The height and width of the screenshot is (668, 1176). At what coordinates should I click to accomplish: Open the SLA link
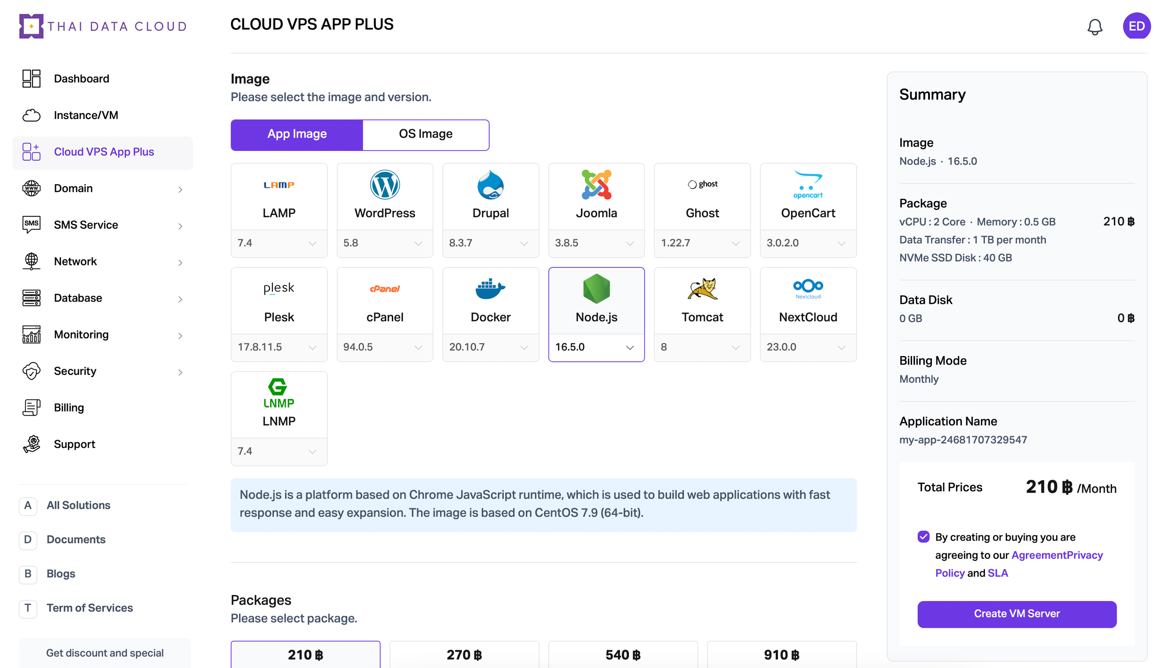tap(998, 573)
